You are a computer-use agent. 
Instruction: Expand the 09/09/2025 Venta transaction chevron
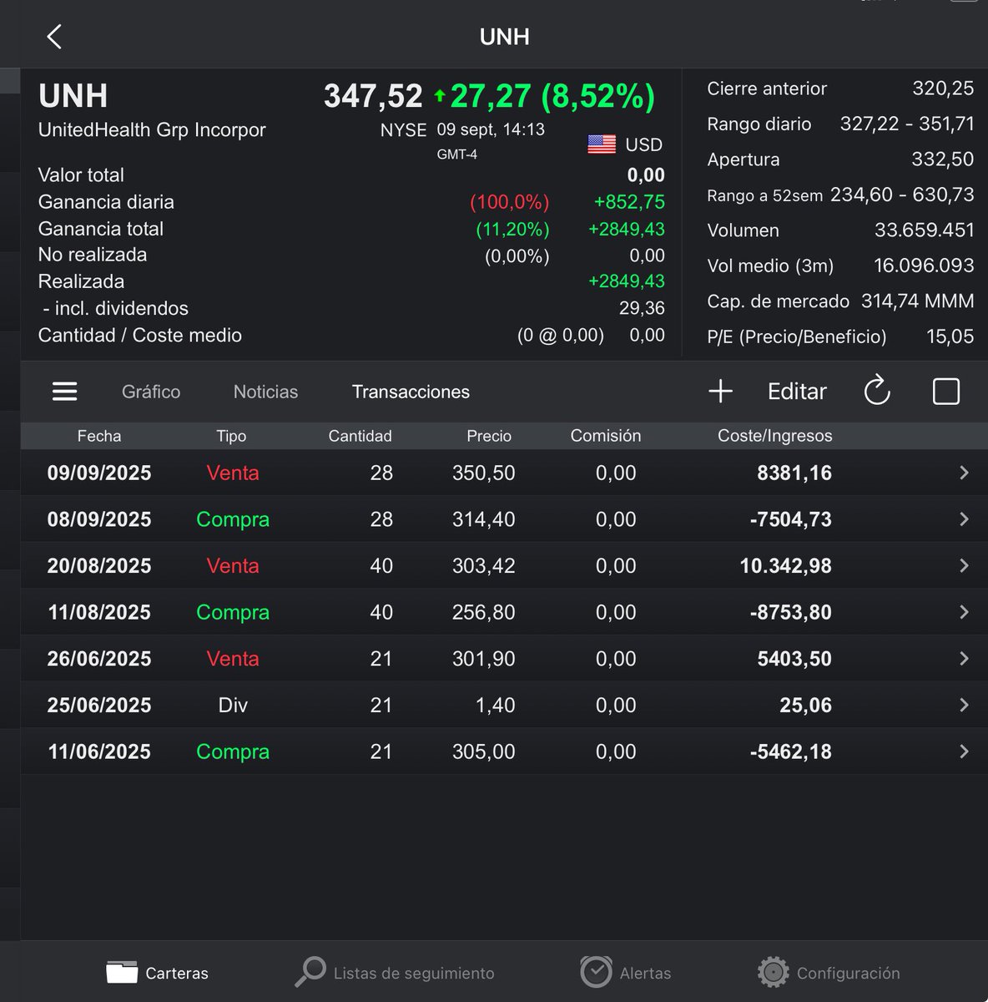(x=964, y=473)
